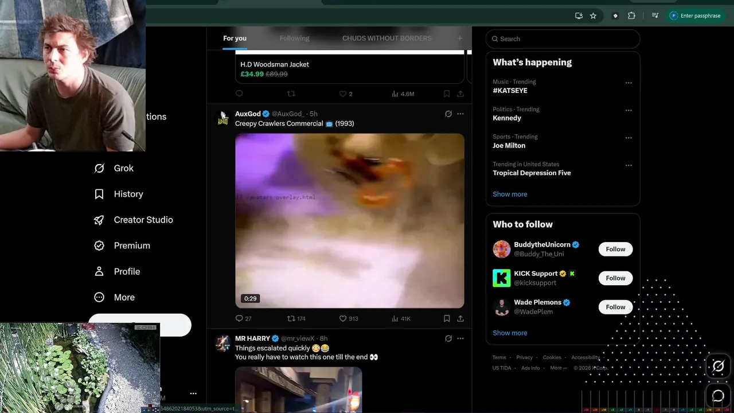Open options for Tropical Depression Five trend
The width and height of the screenshot is (734, 413).
(x=628, y=165)
